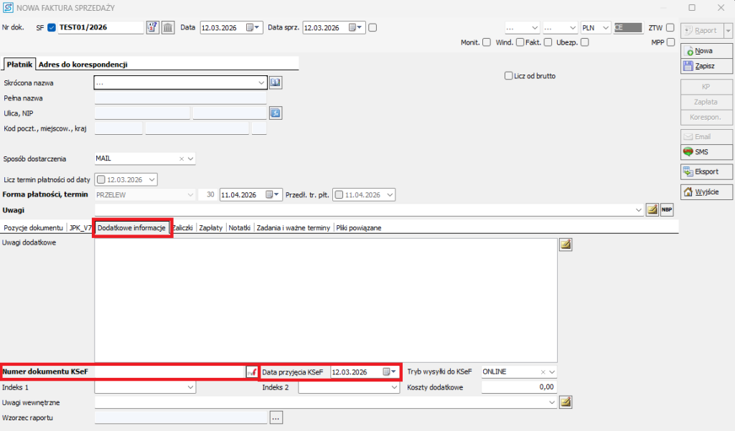Open contractor lookup book icon beside Skrócona nazwa
This screenshot has height=431, width=735.
click(x=276, y=82)
